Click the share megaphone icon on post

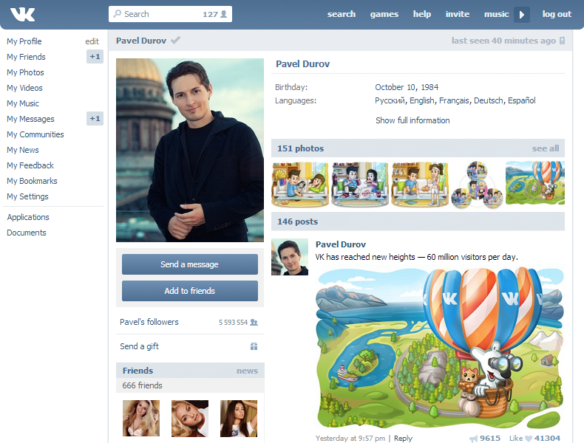473,438
